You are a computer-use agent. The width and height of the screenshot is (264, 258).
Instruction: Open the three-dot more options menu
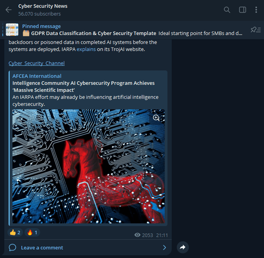point(256,10)
